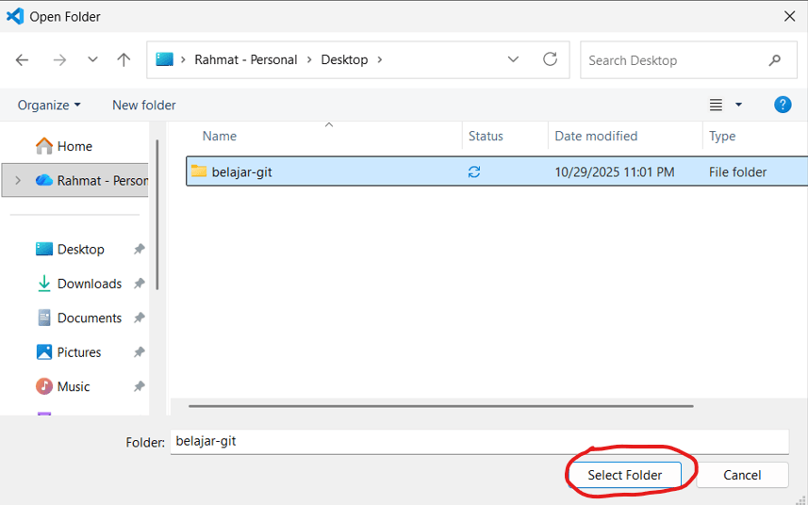
Task: Click the navigation pane vertical scrollbar
Action: point(157,214)
